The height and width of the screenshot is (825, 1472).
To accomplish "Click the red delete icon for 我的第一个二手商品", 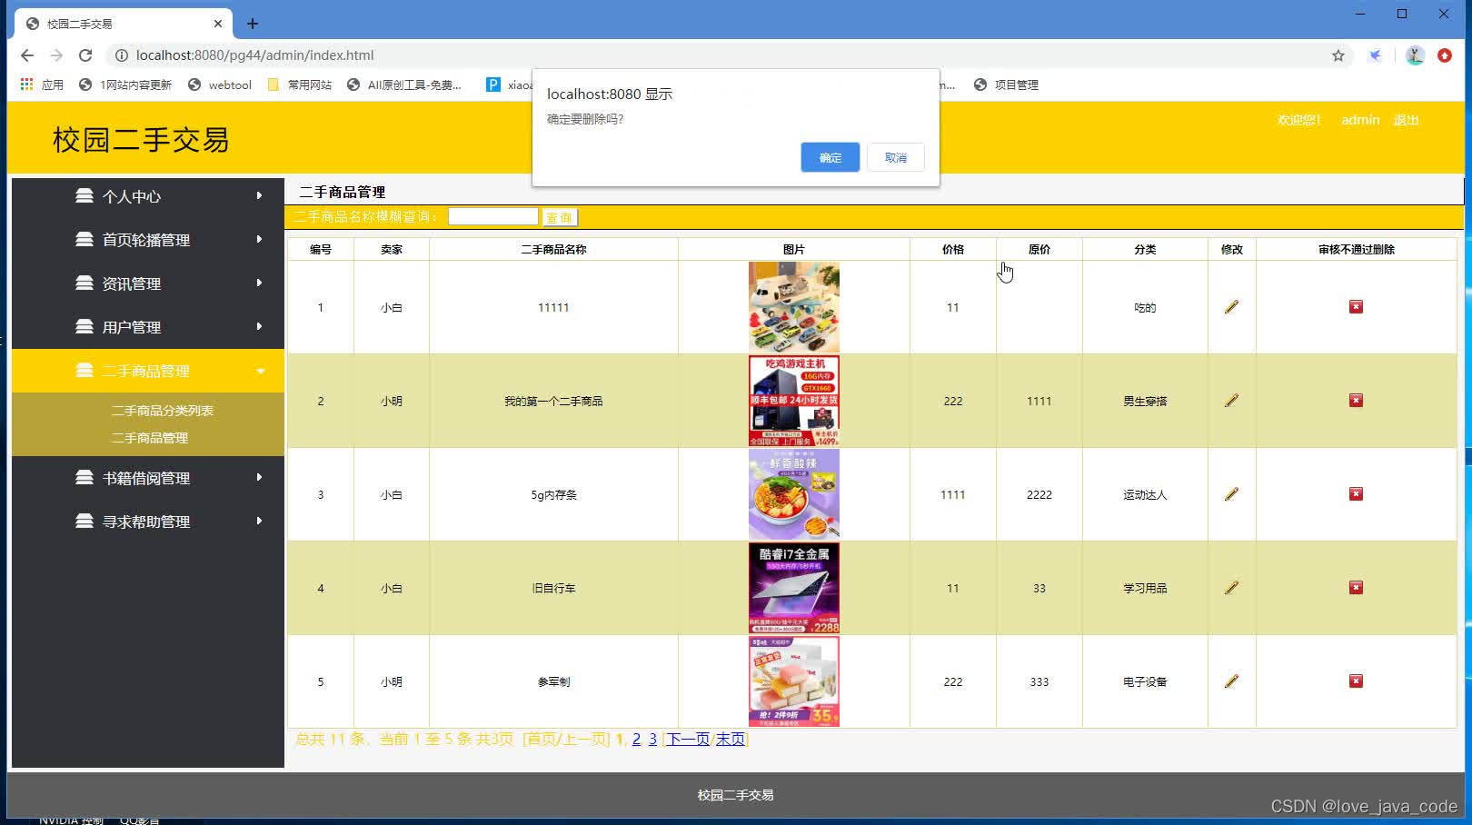I will tap(1355, 400).
